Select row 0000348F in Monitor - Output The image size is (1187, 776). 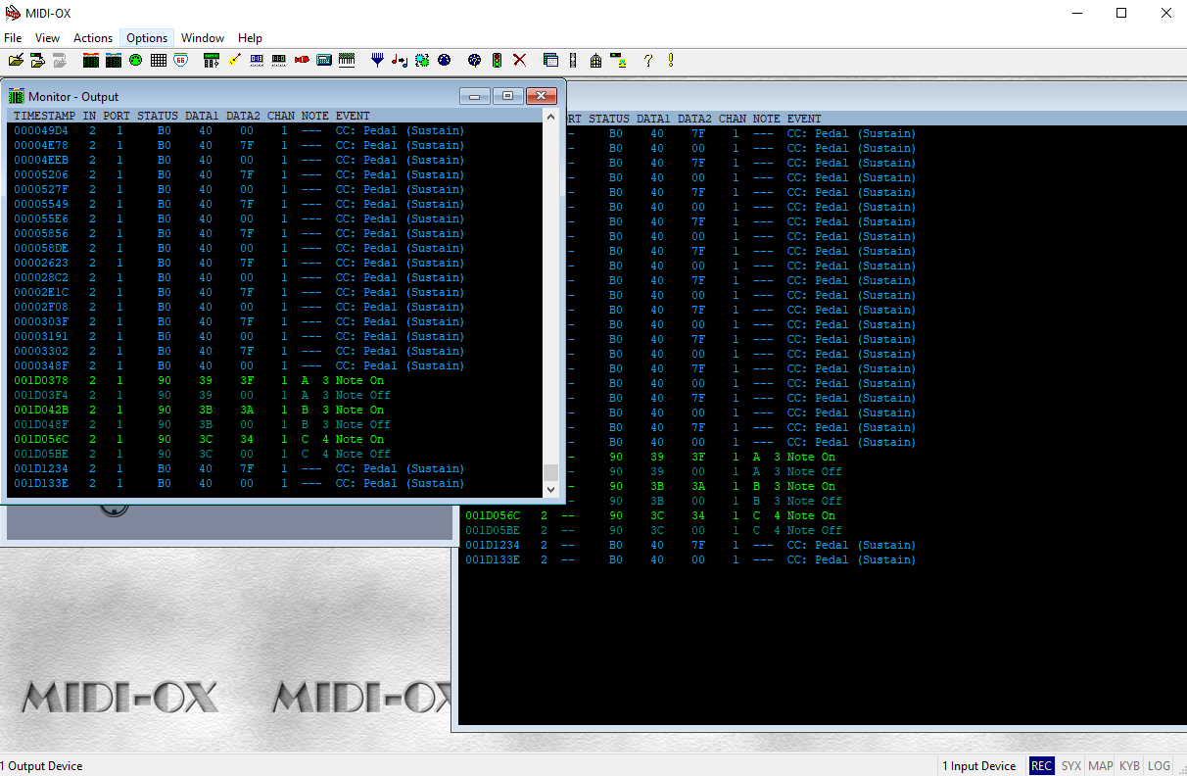tap(274, 365)
